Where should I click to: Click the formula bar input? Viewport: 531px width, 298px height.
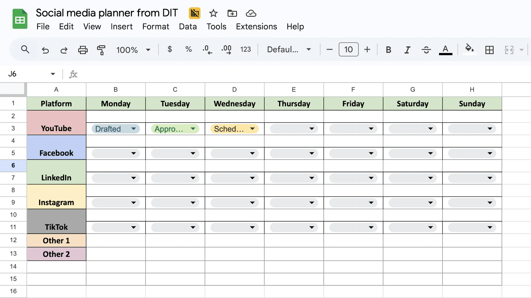click(x=305, y=74)
